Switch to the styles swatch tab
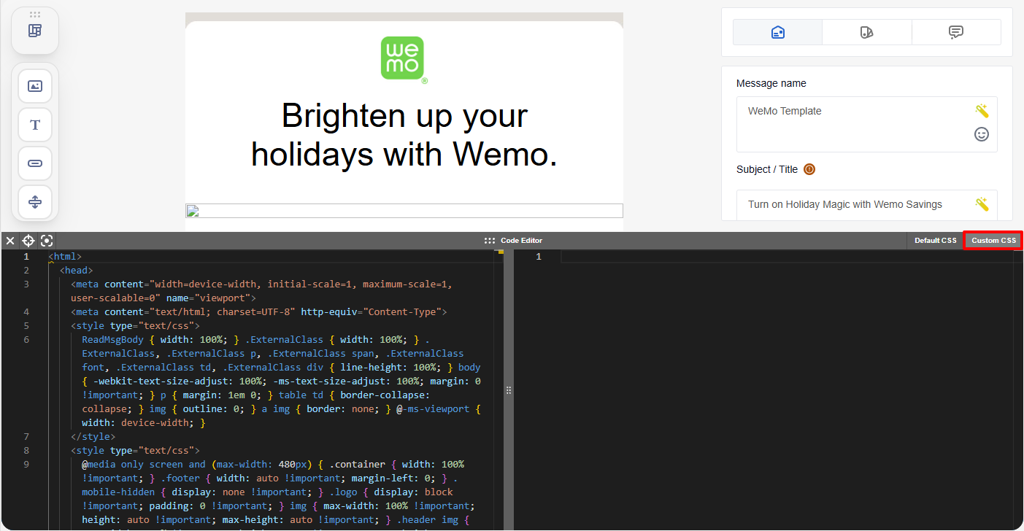The width and height of the screenshot is (1024, 531). [867, 32]
